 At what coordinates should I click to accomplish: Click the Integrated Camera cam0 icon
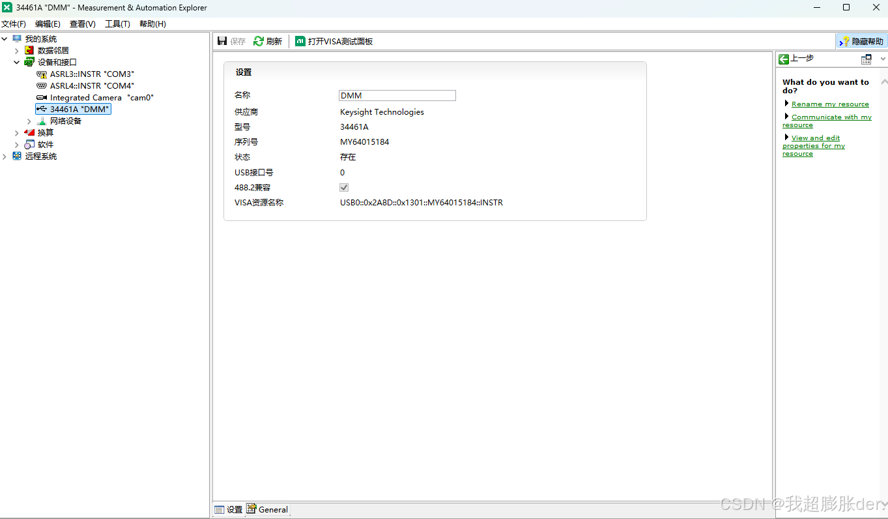click(42, 98)
